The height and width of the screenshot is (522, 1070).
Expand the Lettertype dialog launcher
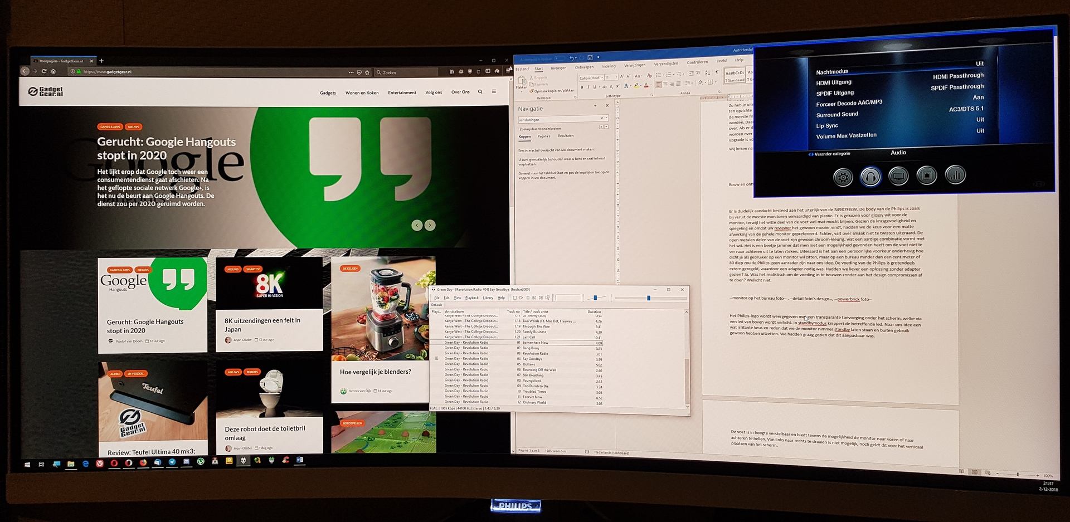point(651,95)
